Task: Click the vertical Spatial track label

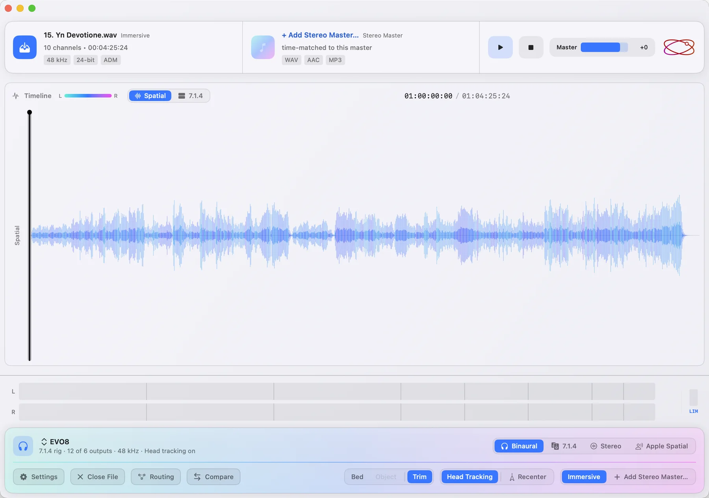Action: (x=17, y=236)
